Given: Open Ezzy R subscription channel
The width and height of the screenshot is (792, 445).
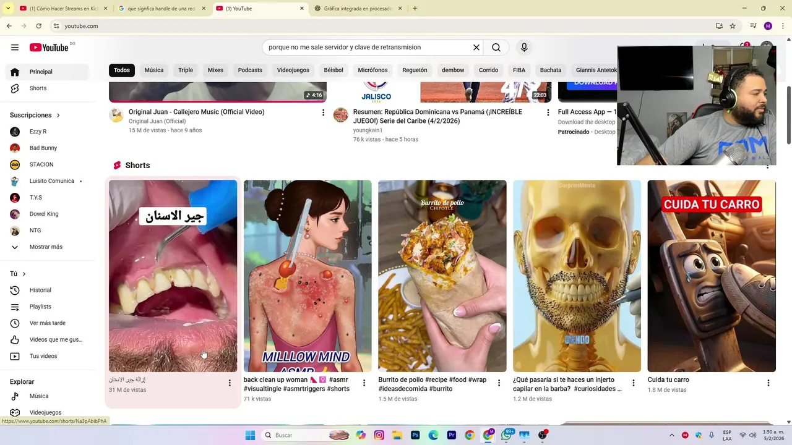Looking at the screenshot, I should (x=48, y=132).
